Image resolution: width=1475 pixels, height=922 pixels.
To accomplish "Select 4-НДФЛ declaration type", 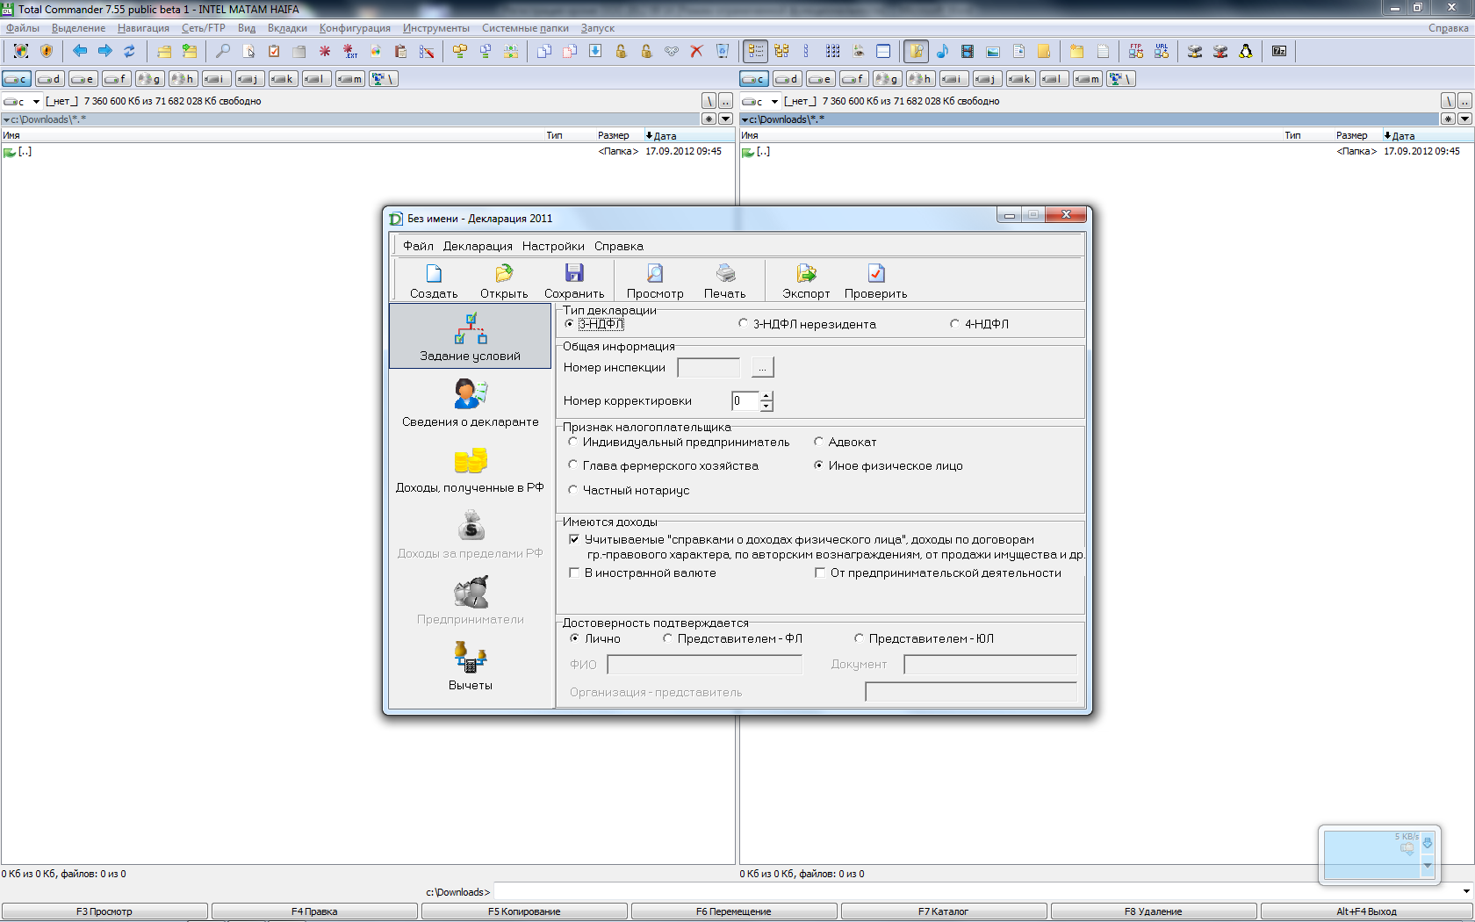I will [955, 324].
